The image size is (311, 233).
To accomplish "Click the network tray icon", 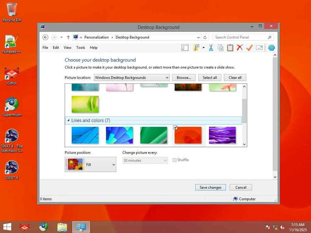I will [275, 227].
